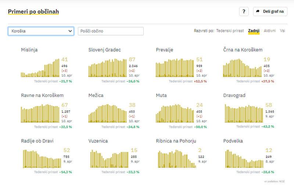The width and height of the screenshot is (294, 187).
Task: Select the Zadnji sort option
Action: (x=254, y=31)
